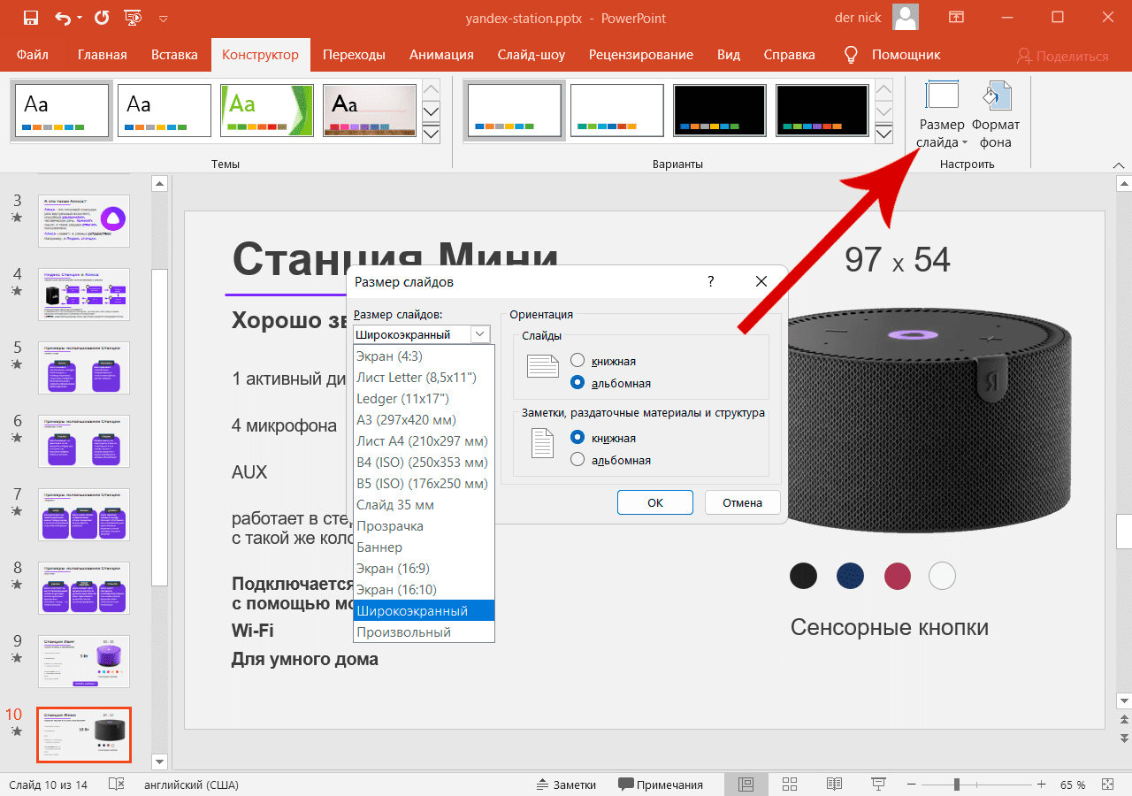Open the Quick Access Toolbar customize arrow
Image resolution: width=1132 pixels, height=796 pixels.
163,18
